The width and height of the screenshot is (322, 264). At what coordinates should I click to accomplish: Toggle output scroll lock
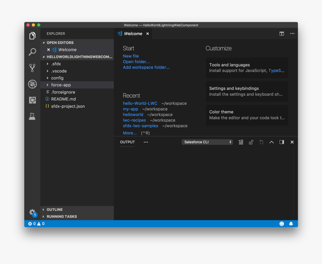pos(251,142)
